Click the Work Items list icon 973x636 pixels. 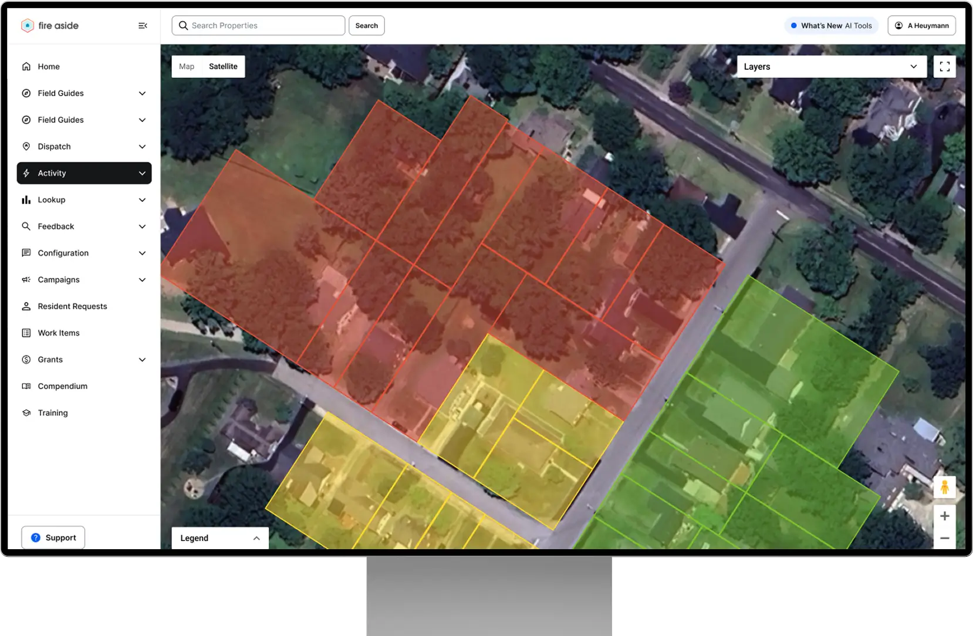pos(26,333)
